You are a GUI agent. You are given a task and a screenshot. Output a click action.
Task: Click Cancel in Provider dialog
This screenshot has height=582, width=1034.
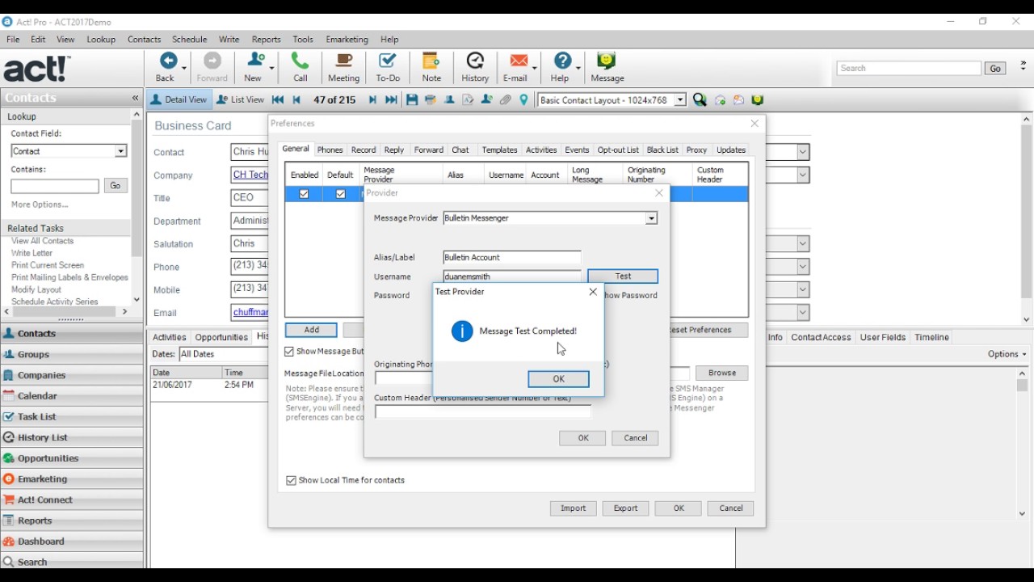coord(636,438)
